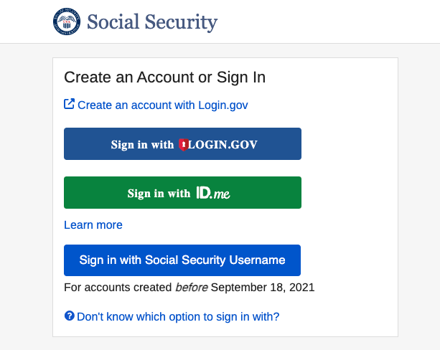Click Sign in with Social Security Username
440x350 pixels.
pos(182,260)
